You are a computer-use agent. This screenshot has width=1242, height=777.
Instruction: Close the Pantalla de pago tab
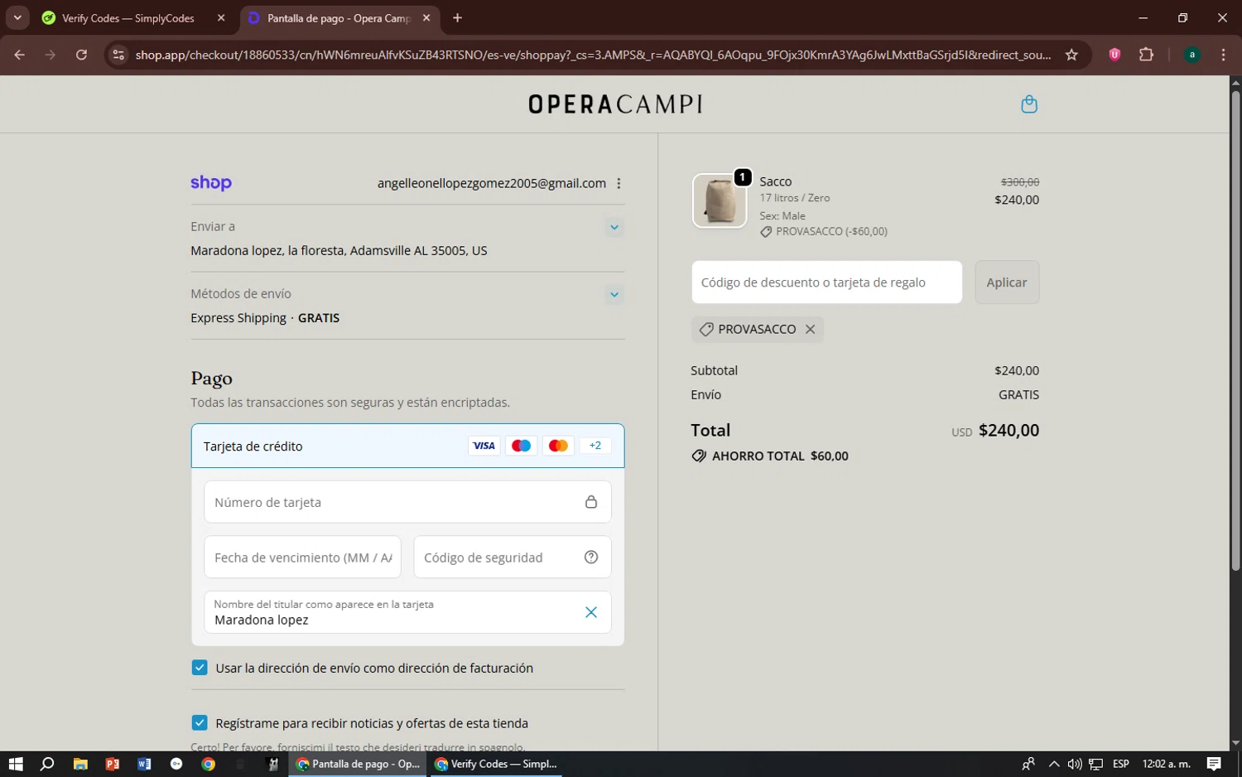[x=426, y=17]
